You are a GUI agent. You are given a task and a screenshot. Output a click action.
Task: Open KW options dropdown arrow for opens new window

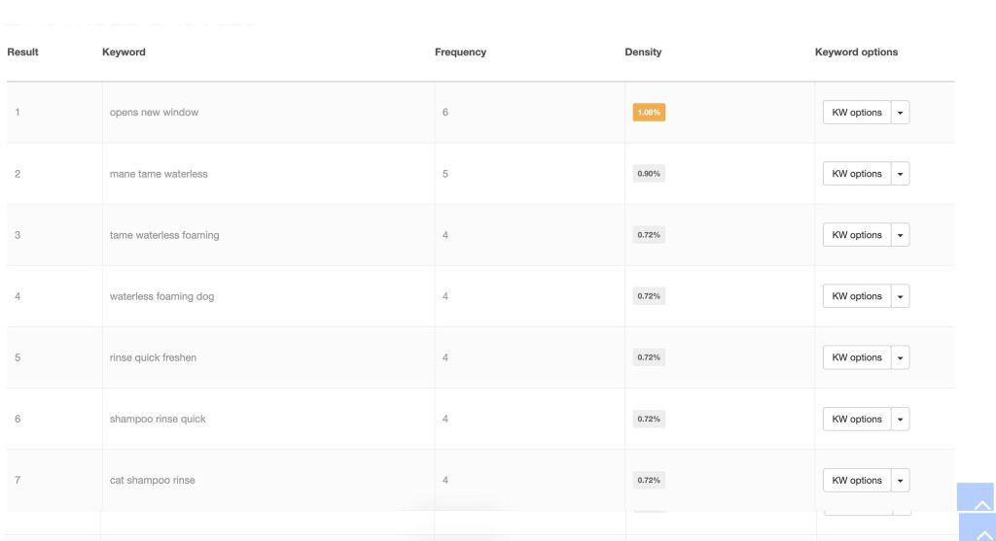(901, 113)
